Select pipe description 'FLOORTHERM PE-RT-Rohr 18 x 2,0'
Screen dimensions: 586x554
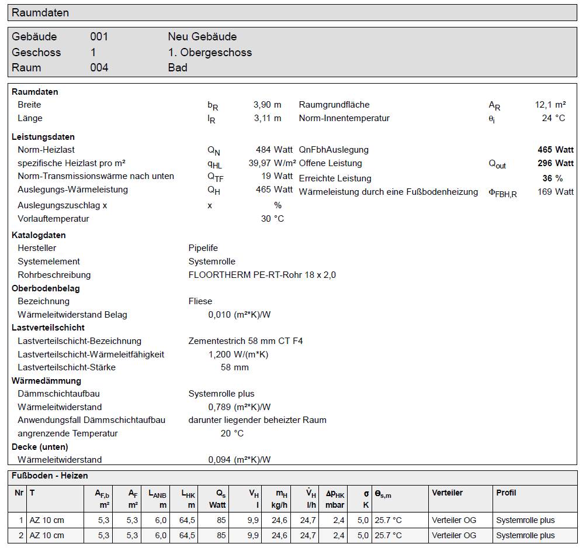pyautogui.click(x=262, y=275)
